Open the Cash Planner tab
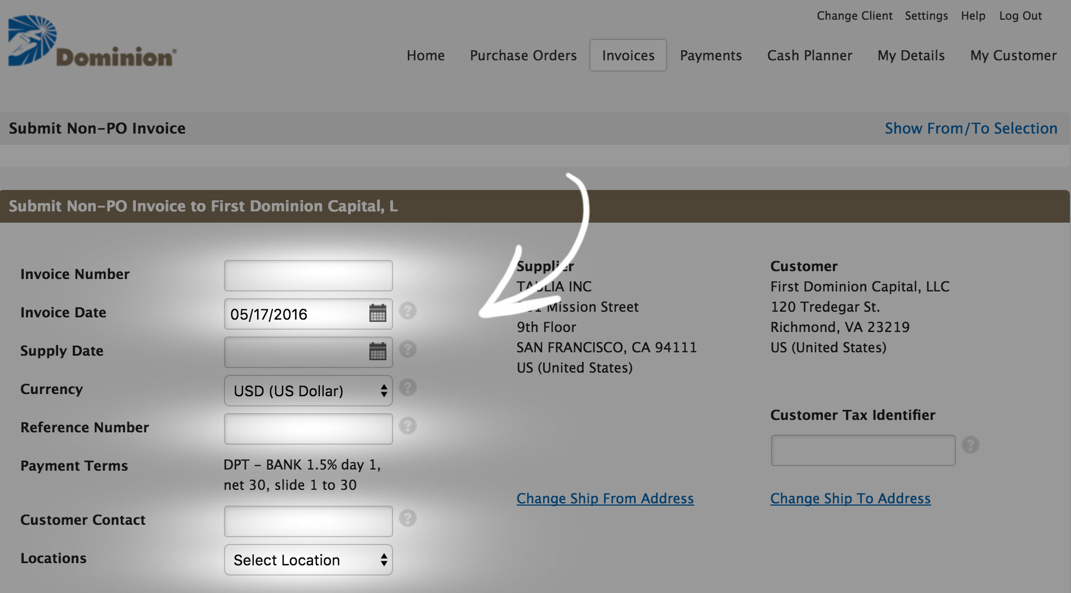 [809, 55]
